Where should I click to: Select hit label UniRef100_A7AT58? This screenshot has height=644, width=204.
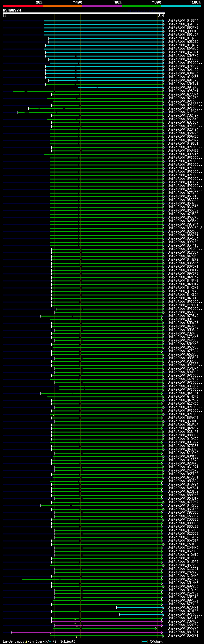tap(183, 611)
